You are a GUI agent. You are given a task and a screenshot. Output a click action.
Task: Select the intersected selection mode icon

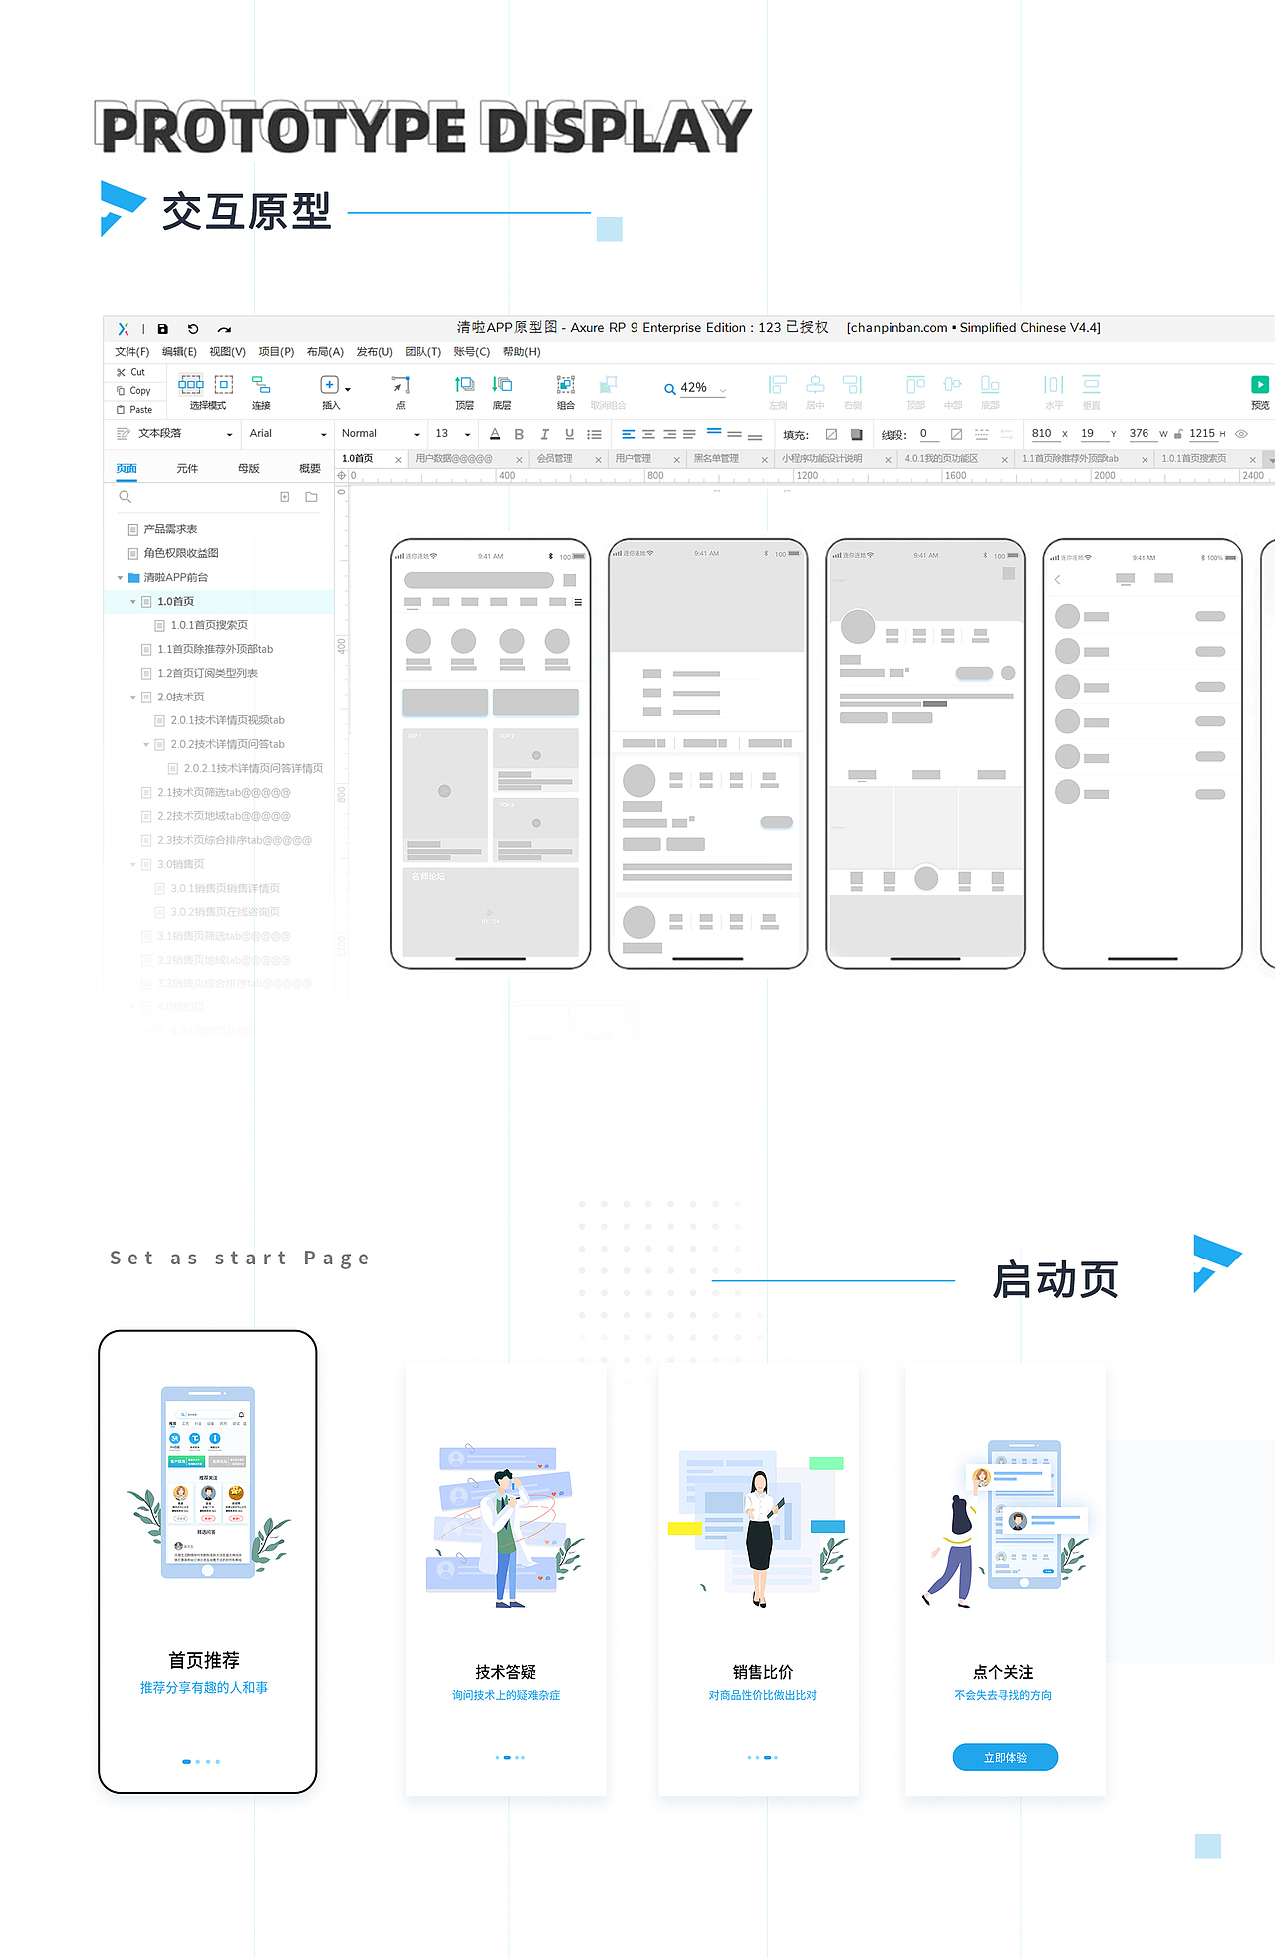point(191,384)
